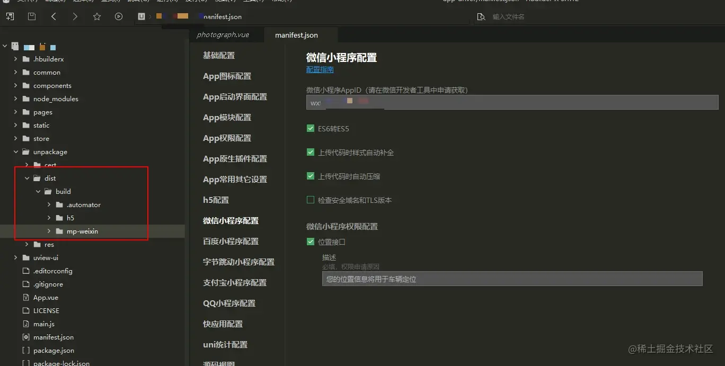Click the 输入文件名 search box

point(508,17)
